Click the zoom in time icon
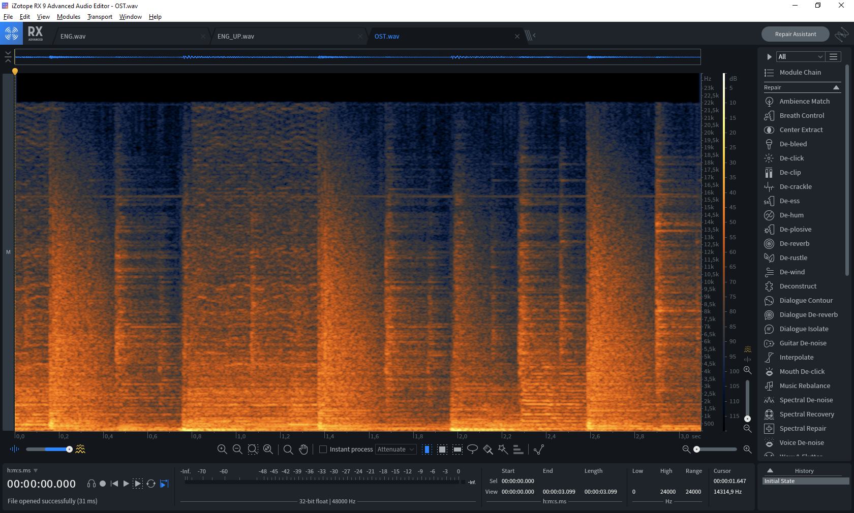This screenshot has width=854, height=513. [x=222, y=450]
